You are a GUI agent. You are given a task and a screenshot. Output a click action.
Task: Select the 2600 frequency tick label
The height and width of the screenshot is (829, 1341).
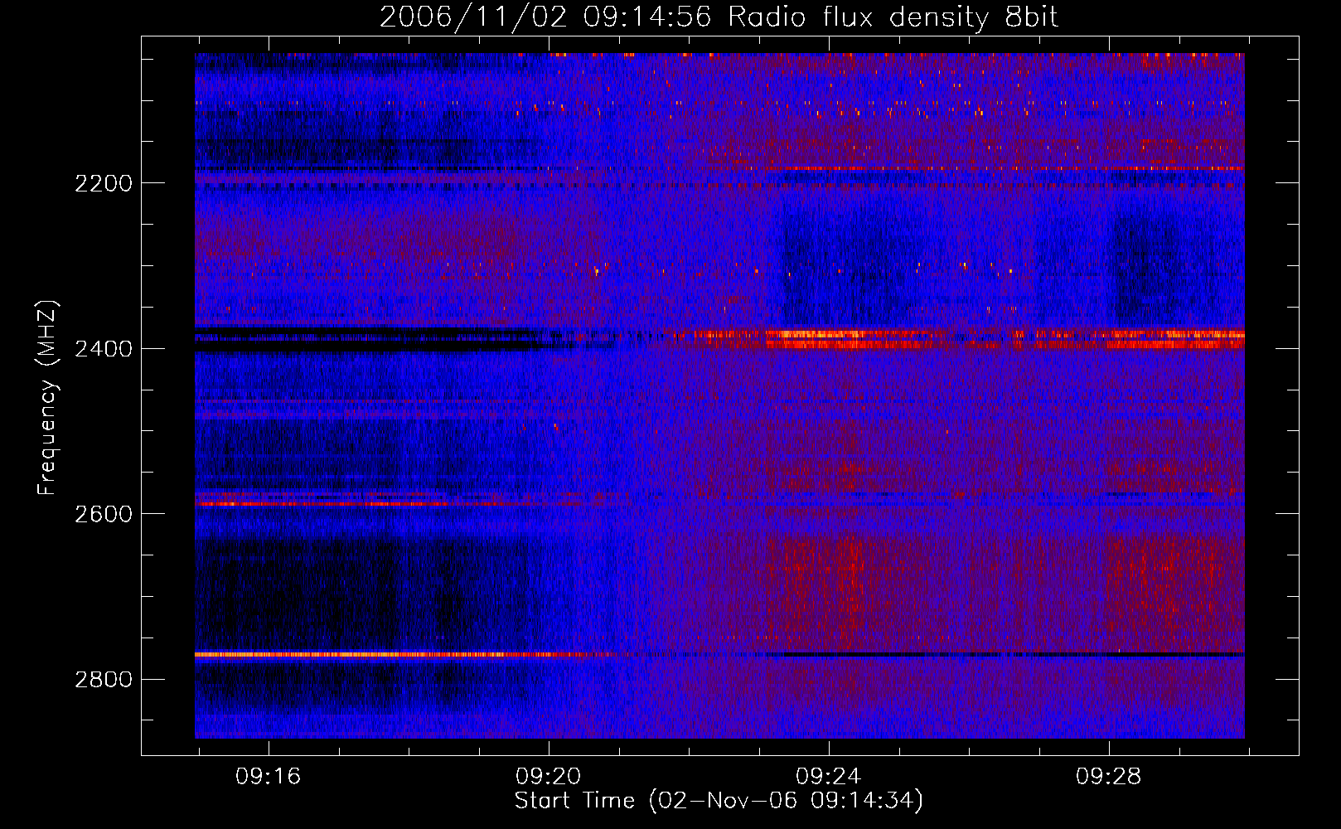pyautogui.click(x=104, y=514)
